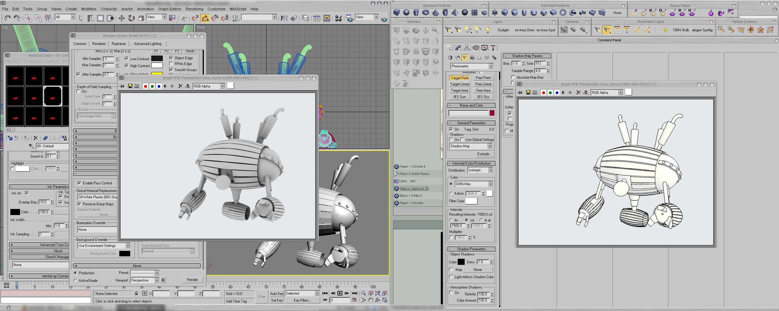Click the IES Sky button
Image resolution: width=779 pixels, height=311 pixels.
click(483, 97)
